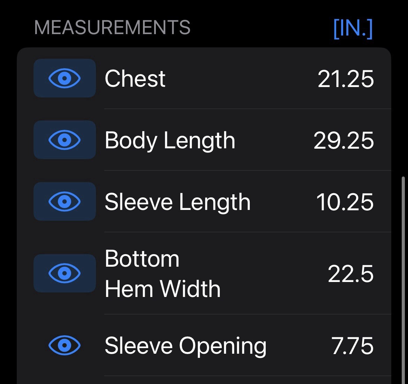
Task: Click the Sleeve Length value 10.25
Action: tap(345, 202)
